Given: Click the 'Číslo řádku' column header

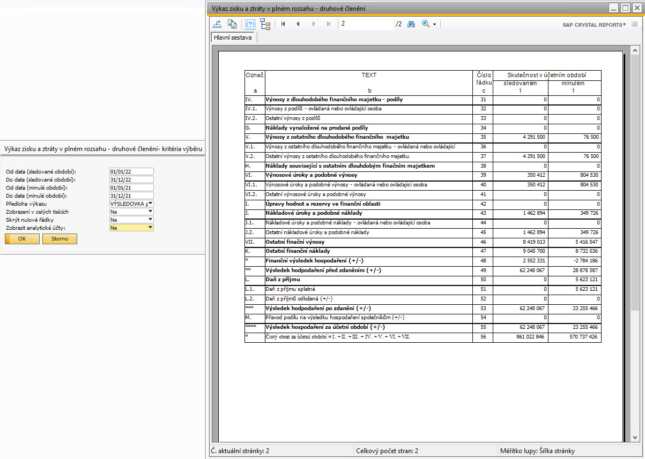Looking at the screenshot, I should point(483,79).
